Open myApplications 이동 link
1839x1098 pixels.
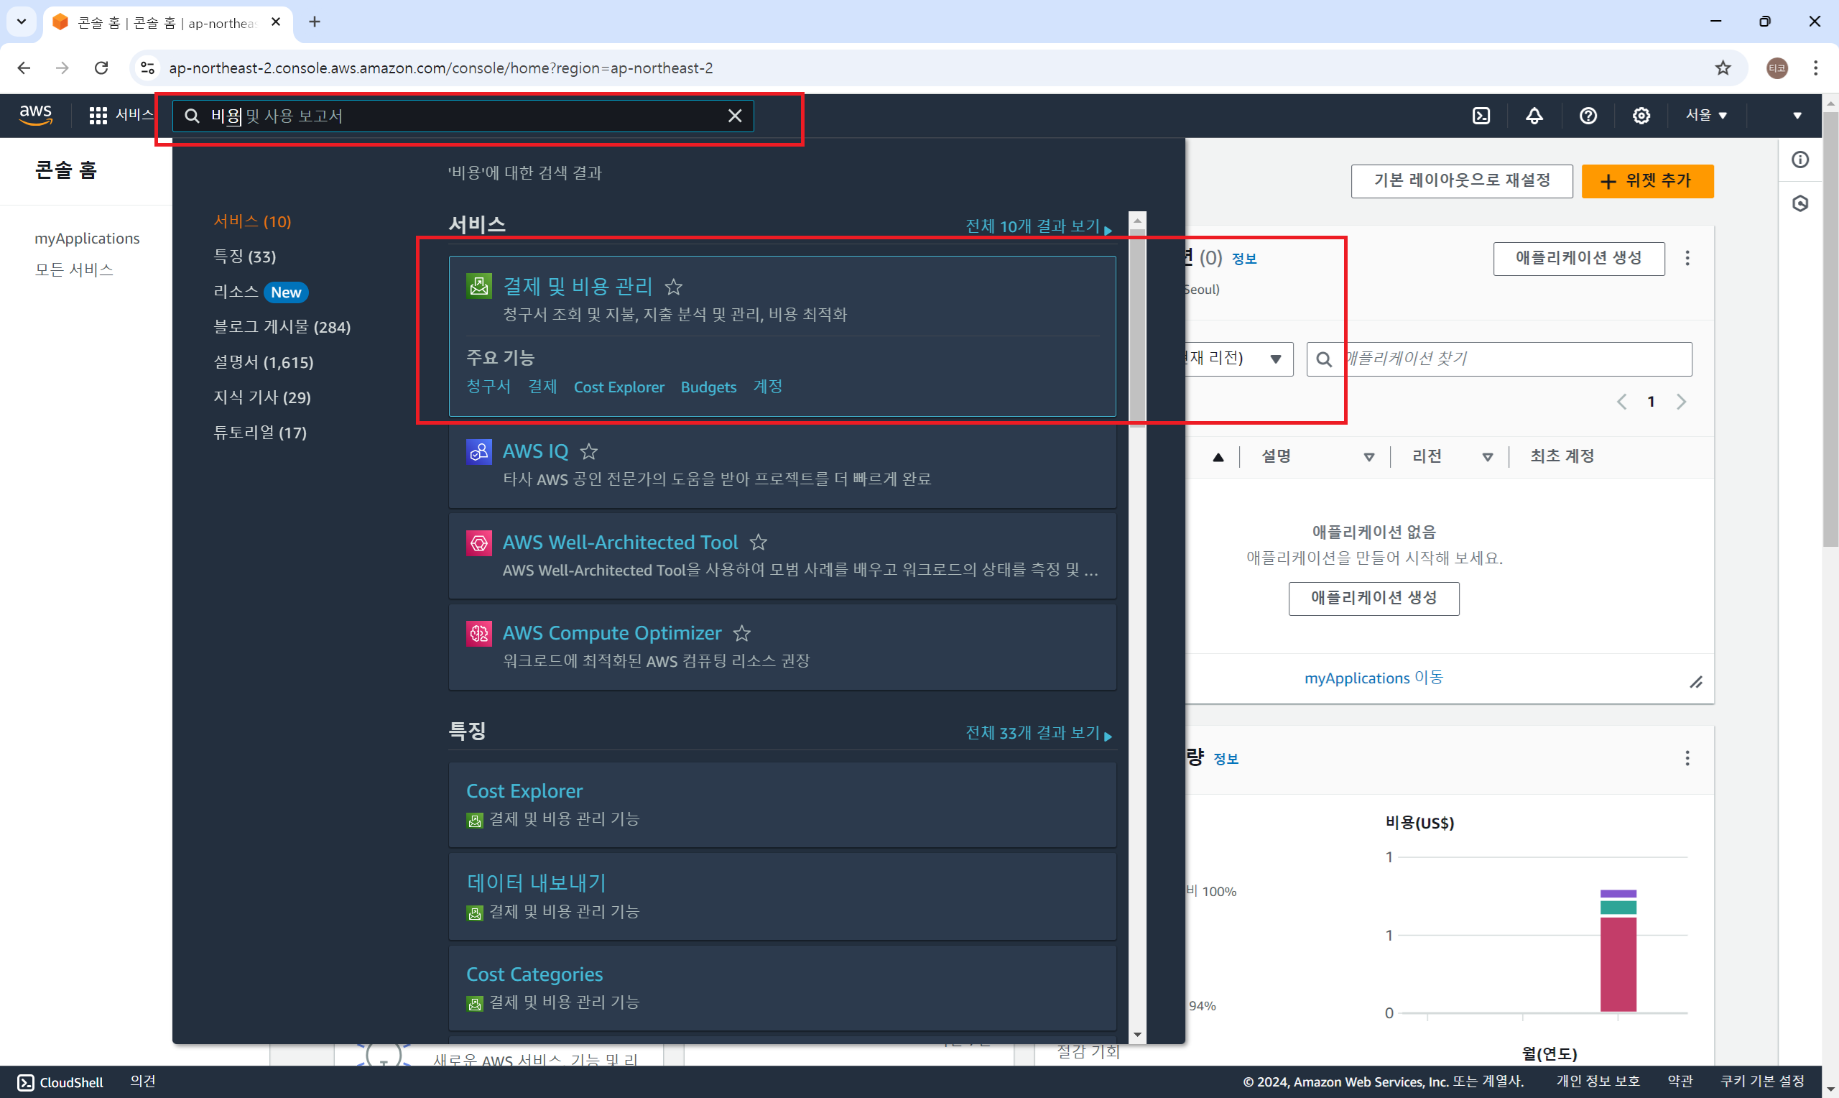(1374, 678)
